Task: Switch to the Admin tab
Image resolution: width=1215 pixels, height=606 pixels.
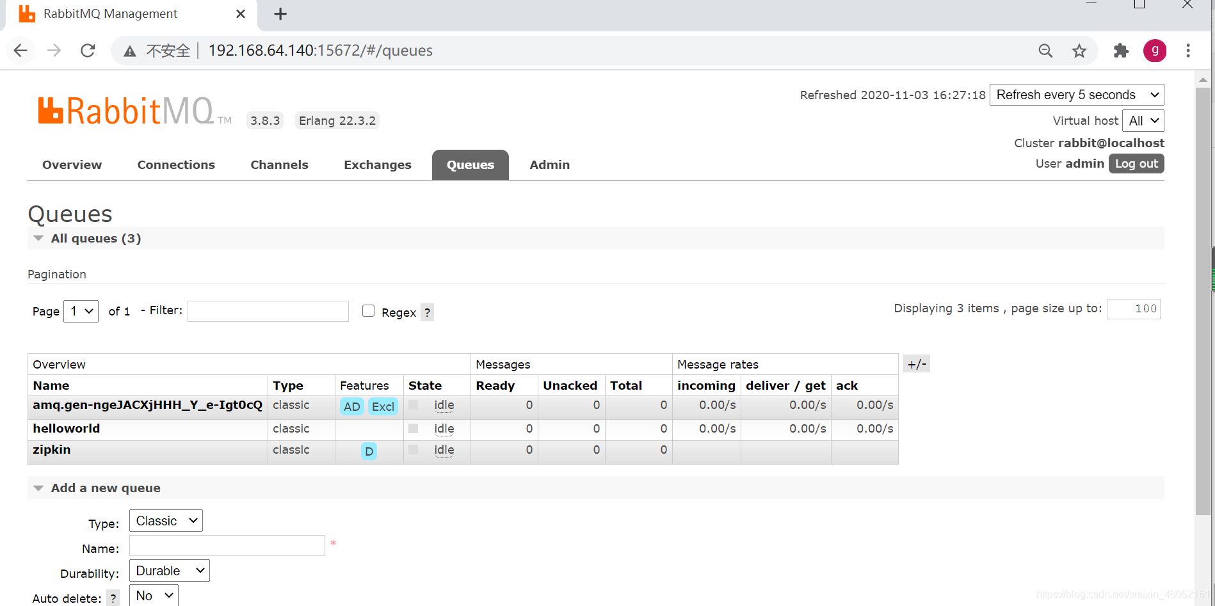Action: pos(550,164)
